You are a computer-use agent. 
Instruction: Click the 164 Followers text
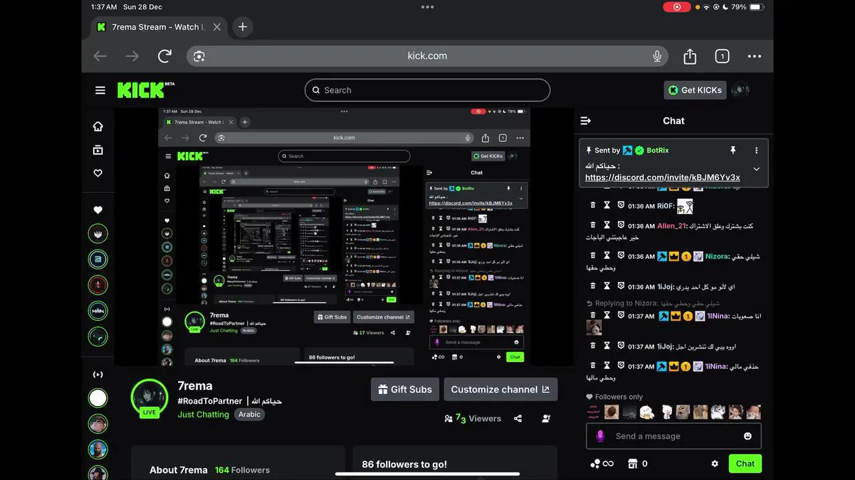pyautogui.click(x=242, y=470)
